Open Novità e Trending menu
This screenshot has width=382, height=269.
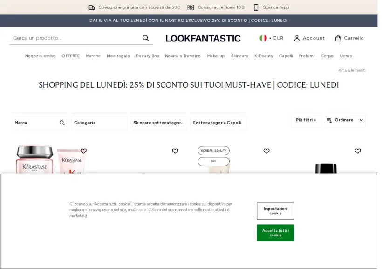[x=183, y=56]
